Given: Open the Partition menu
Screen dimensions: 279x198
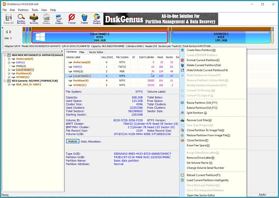Looking at the screenshot, I should coord(23,10).
